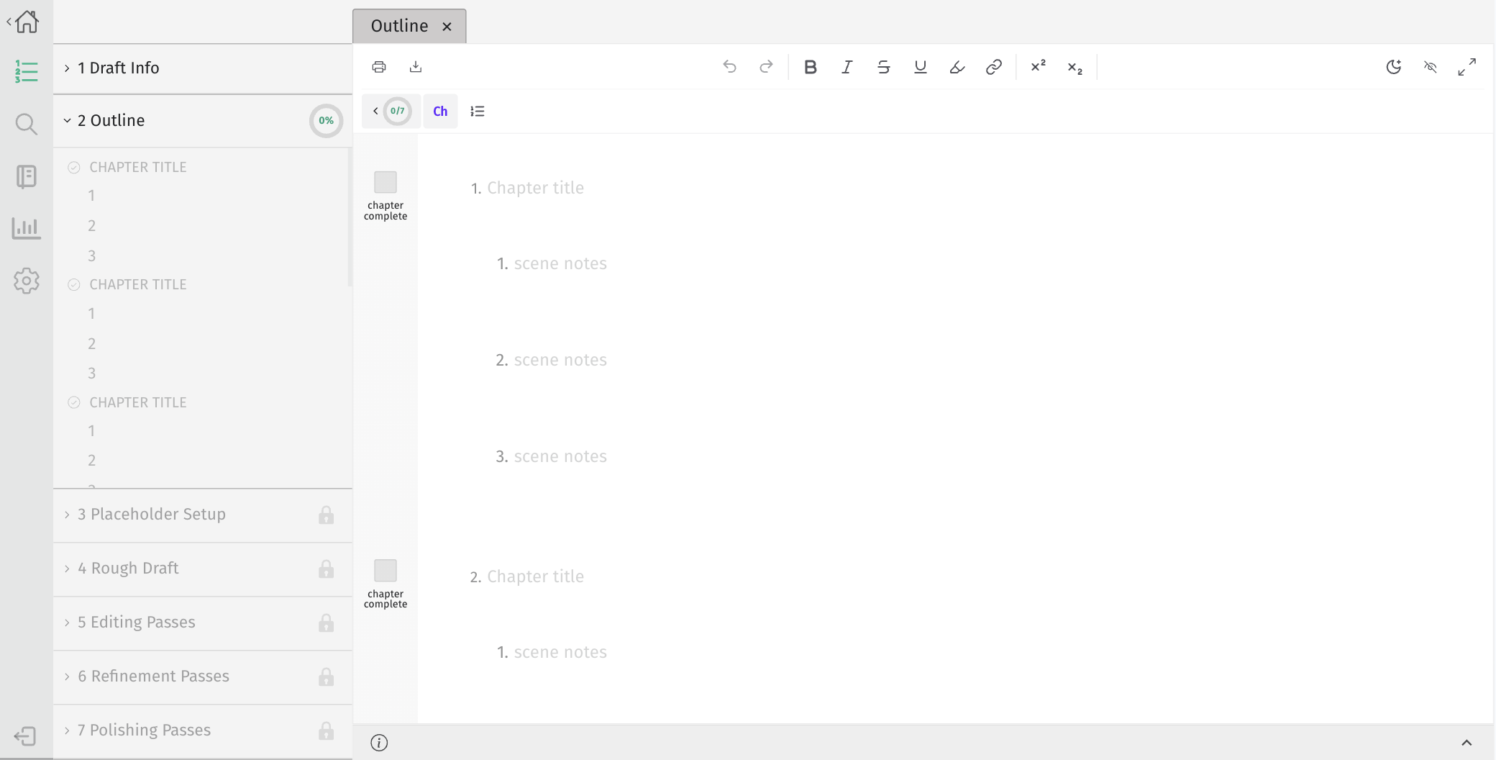This screenshot has height=760, width=1496.
Task: Apply italic formatting
Action: [847, 67]
